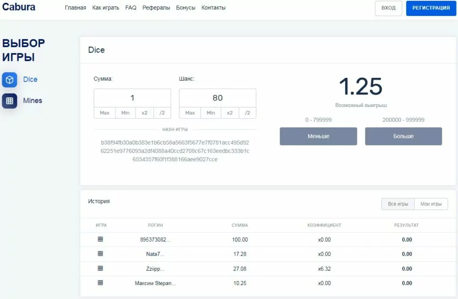Click the game icon in Максим Stepan row
Viewport: 458px width, 299px height.
click(x=100, y=283)
